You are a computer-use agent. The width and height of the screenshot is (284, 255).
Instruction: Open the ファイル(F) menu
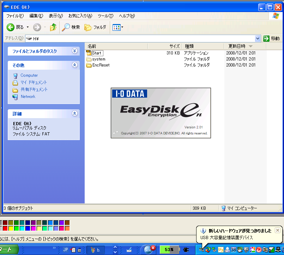(15, 16)
